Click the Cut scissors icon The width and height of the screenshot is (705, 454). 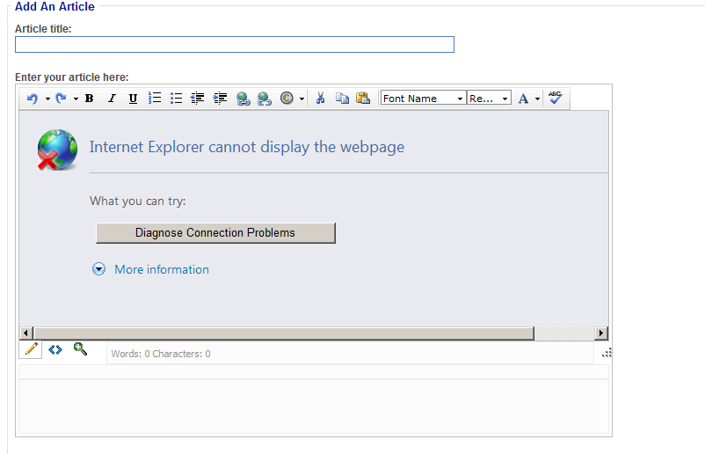tap(320, 98)
